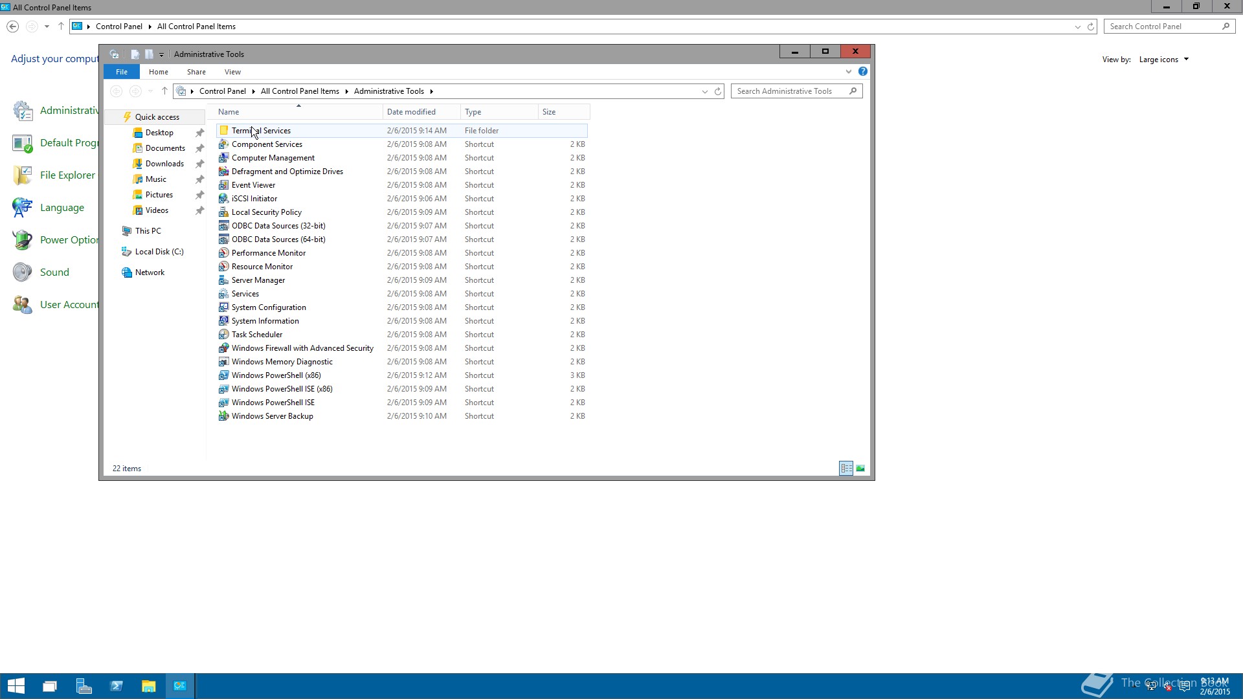Image resolution: width=1243 pixels, height=699 pixels.
Task: Open the Terminal Services folder icon
Action: coord(223,131)
